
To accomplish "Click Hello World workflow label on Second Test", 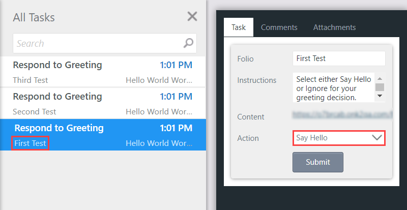I will [x=159, y=112].
